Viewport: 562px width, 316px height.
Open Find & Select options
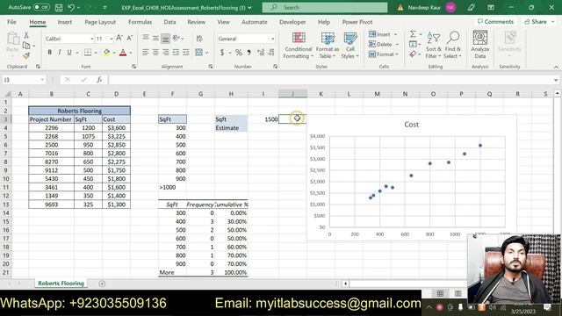(x=453, y=46)
